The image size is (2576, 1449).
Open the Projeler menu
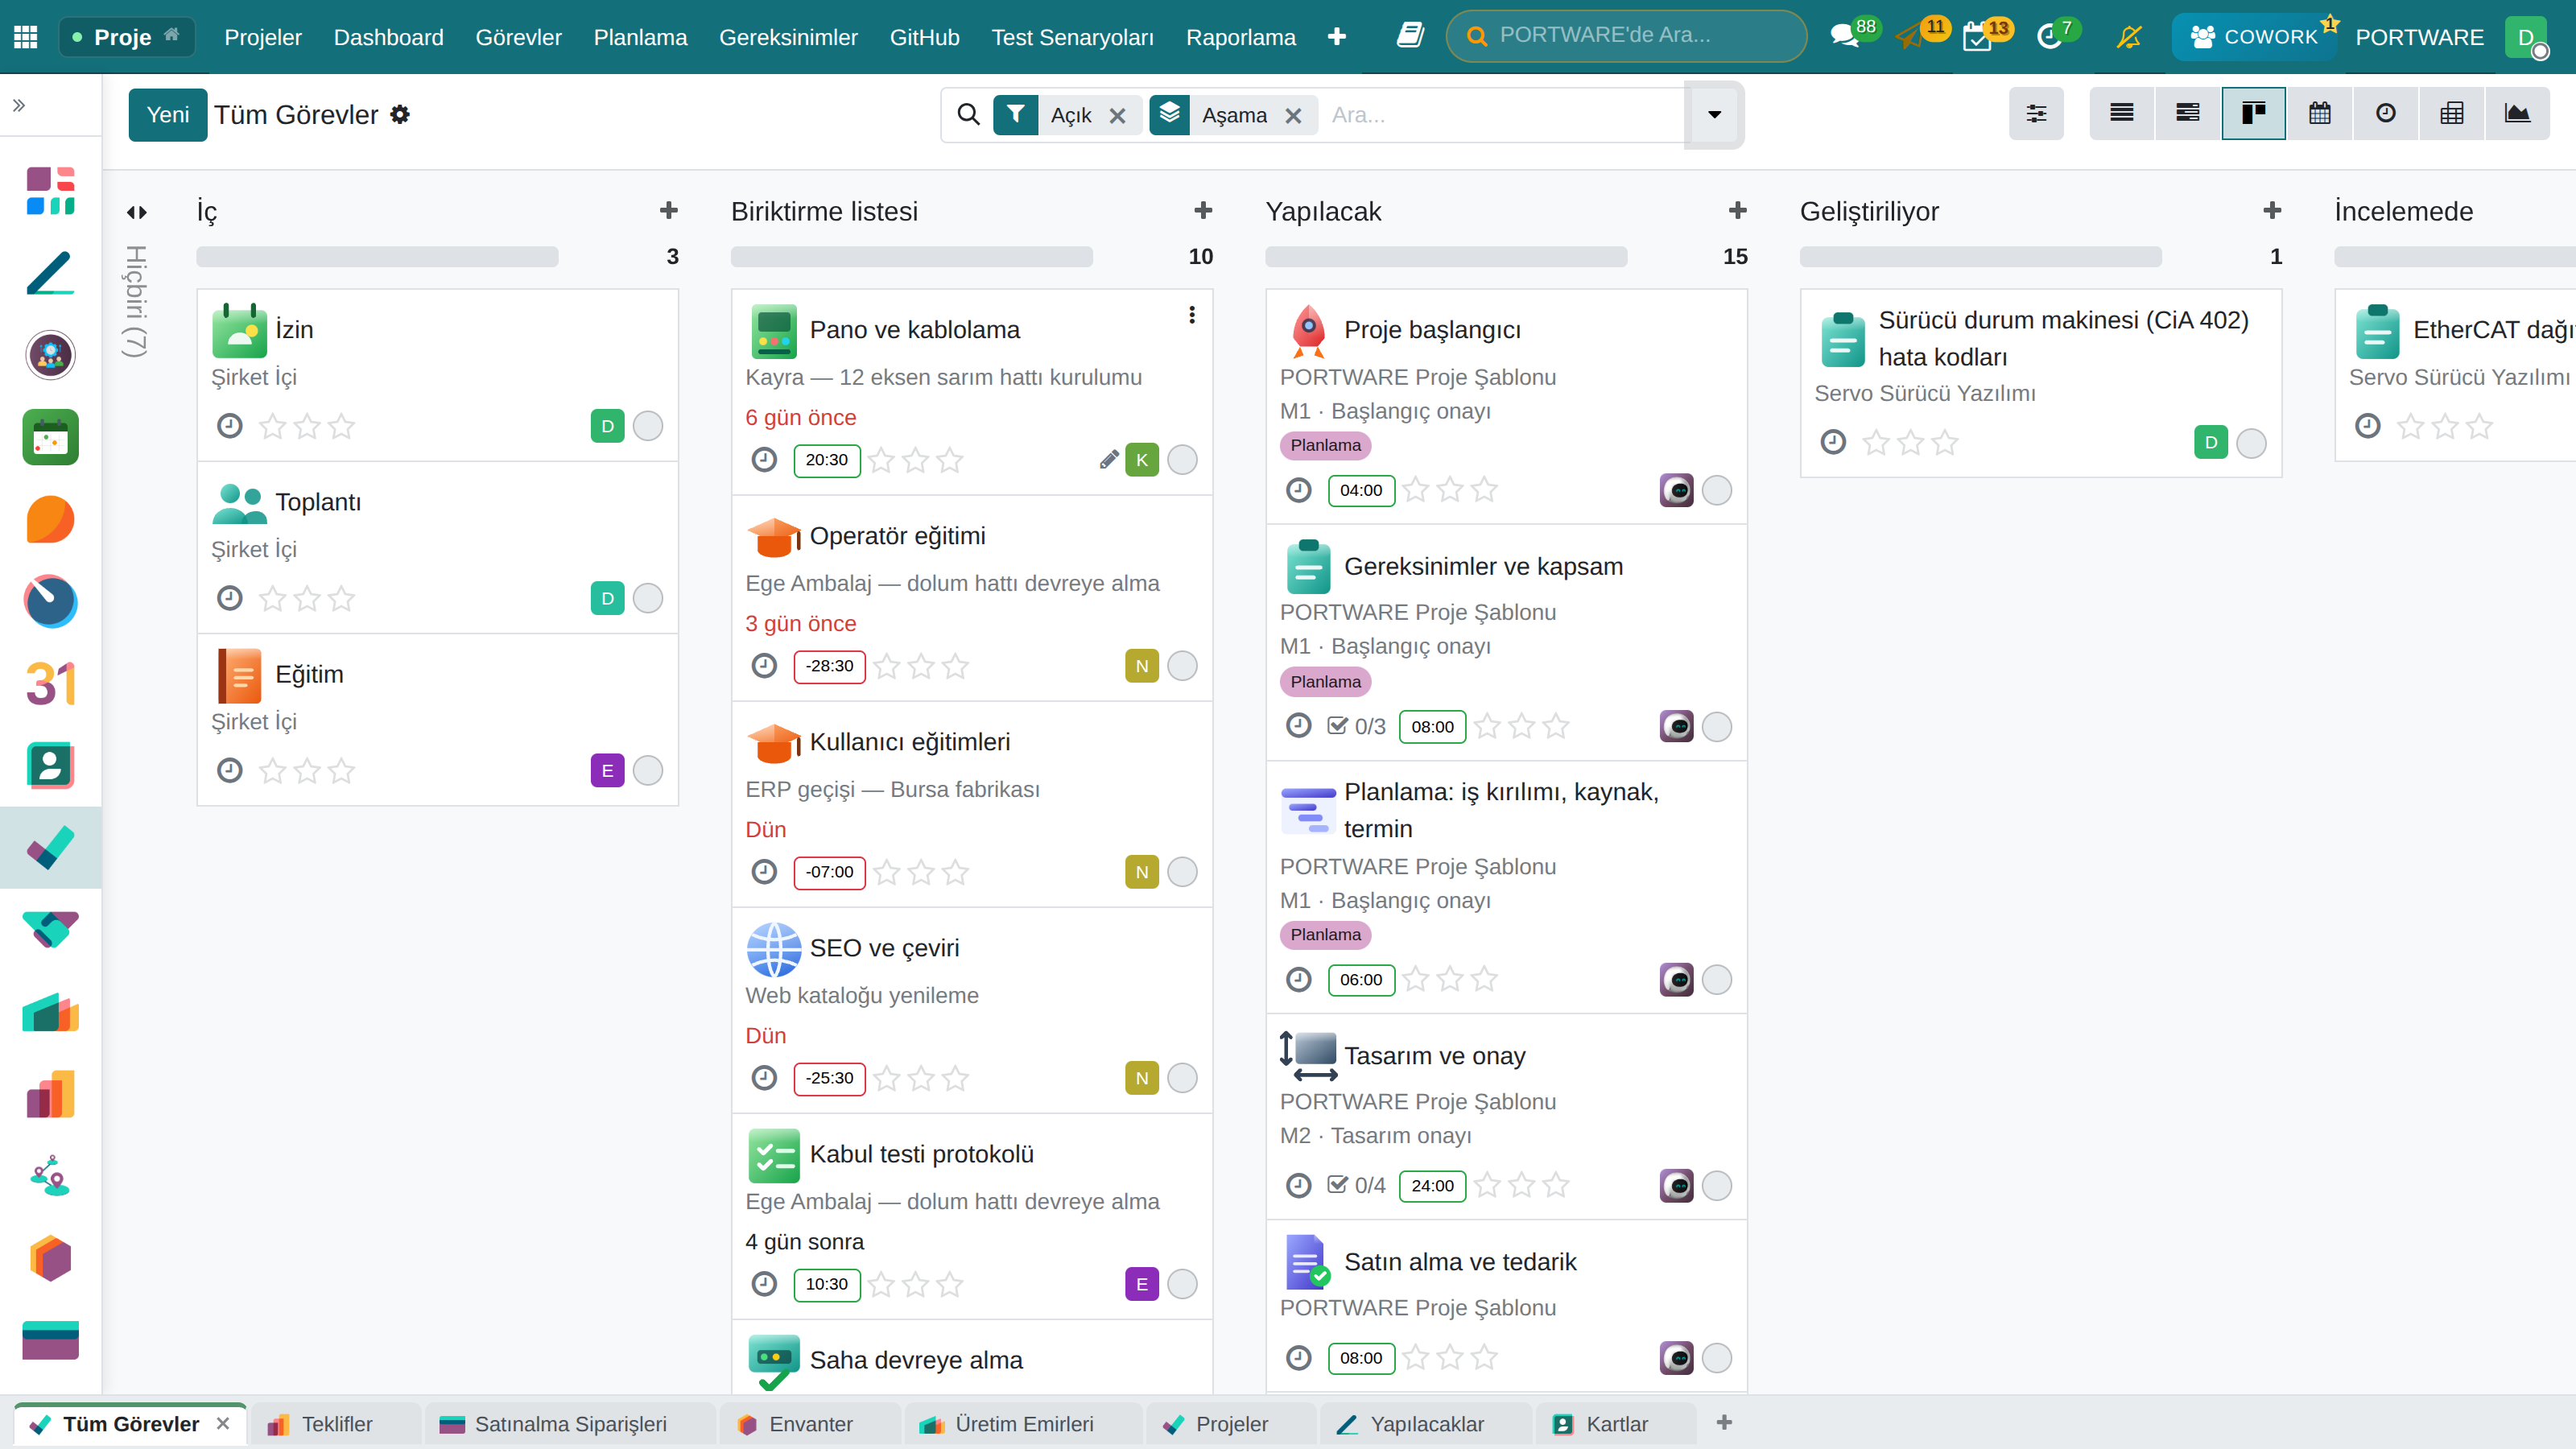[x=263, y=37]
